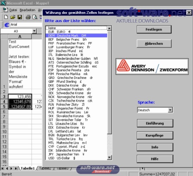Select 'ESP Spanische Peseta' entry
193x176 pixels.
point(76,70)
